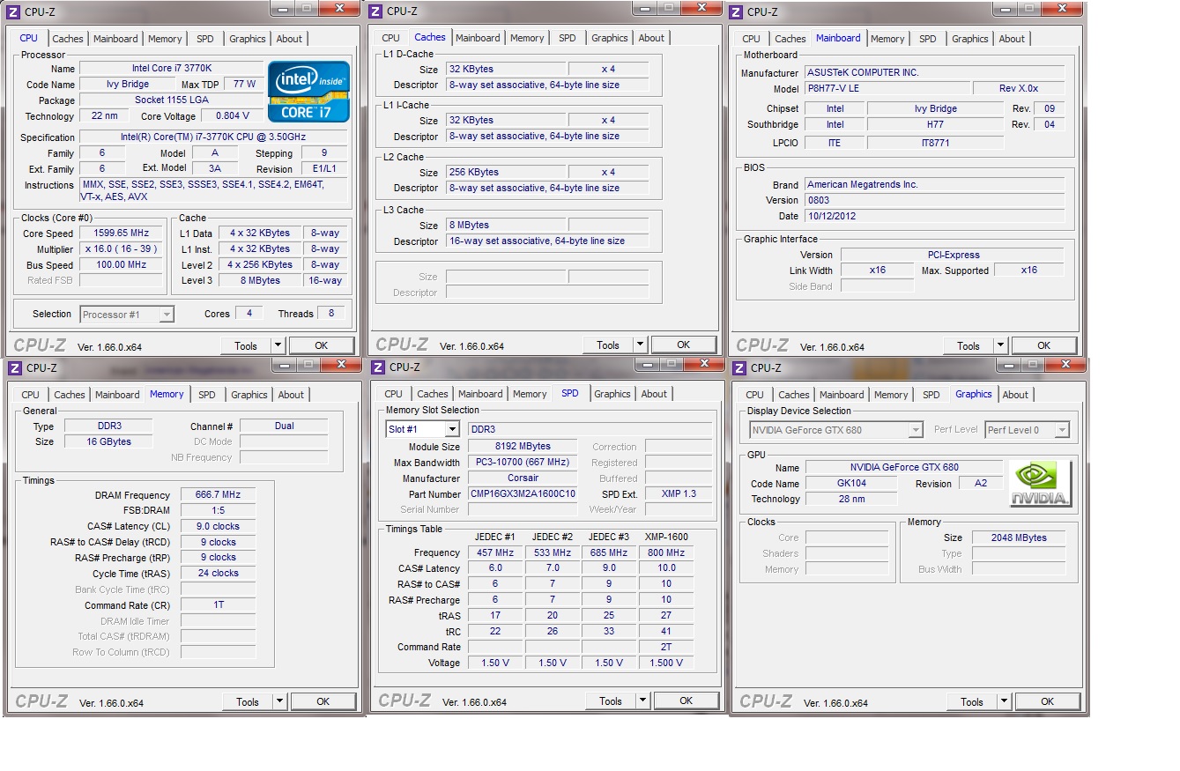The width and height of the screenshot is (1180, 771).
Task: Select the CPU tab in the Mainboard window
Action: click(x=752, y=39)
